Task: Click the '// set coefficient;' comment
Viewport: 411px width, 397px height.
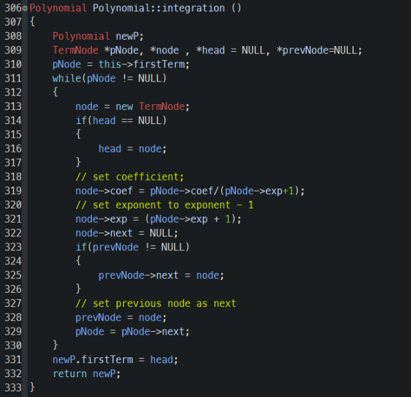Action: coord(130,177)
